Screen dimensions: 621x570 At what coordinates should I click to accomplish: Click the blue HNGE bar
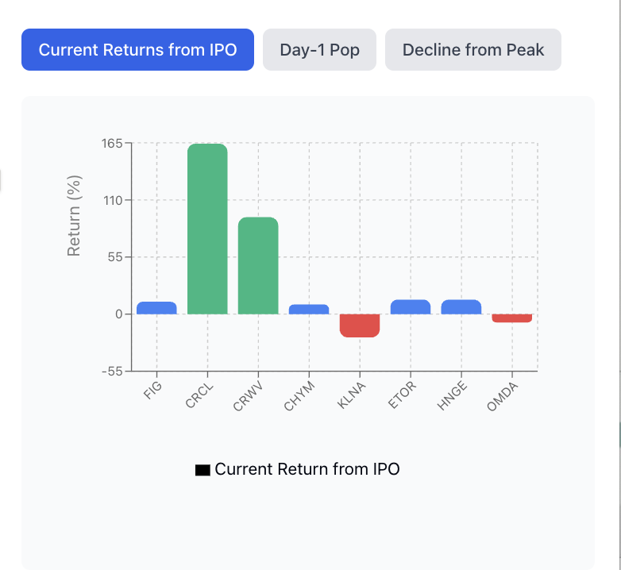click(461, 307)
